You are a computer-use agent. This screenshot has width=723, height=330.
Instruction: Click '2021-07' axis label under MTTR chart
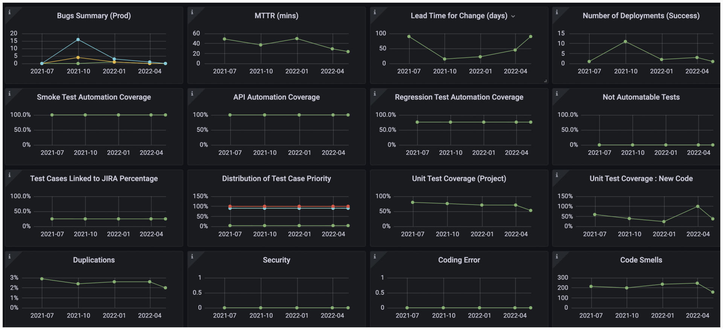(225, 71)
